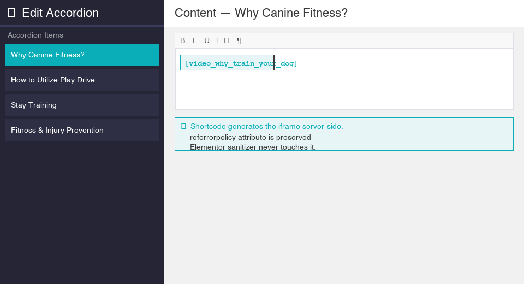Toggle italic formatting in the editor toolbar
The width and height of the screenshot is (524, 284).
[x=193, y=40]
